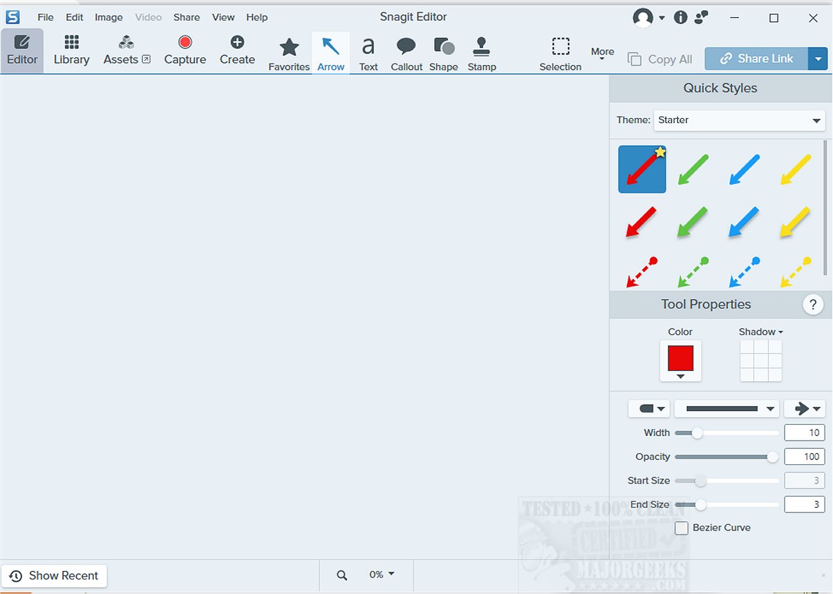
Task: Open the Help menu
Action: [x=256, y=17]
